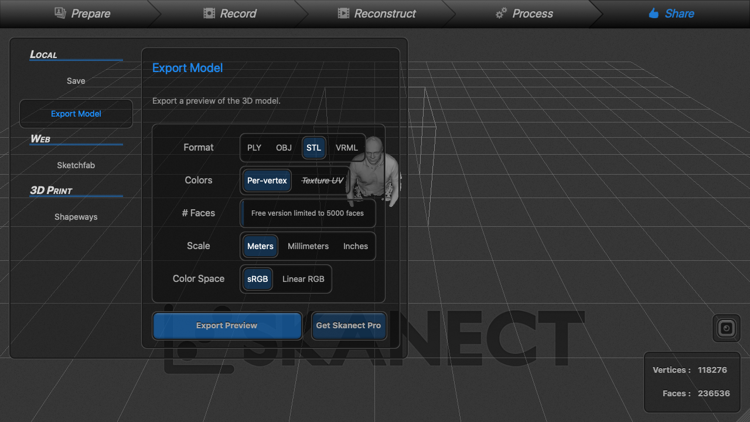Choose sRGB color space
Image resolution: width=750 pixels, height=422 pixels.
coord(258,279)
